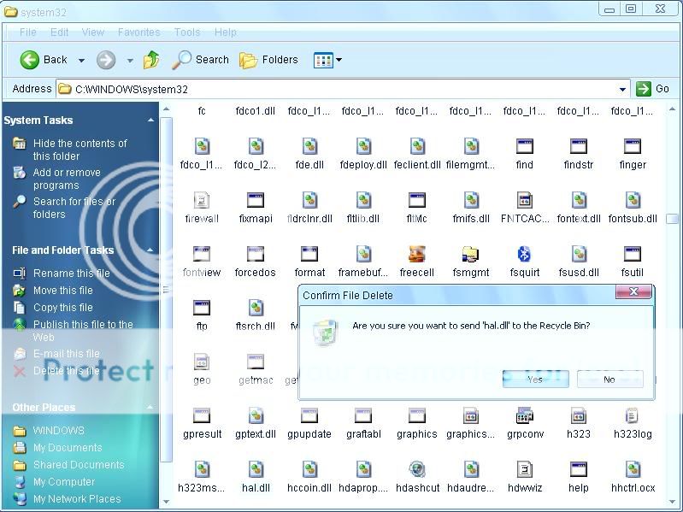Open the Folders pane
683x512 pixels.
[269, 60]
